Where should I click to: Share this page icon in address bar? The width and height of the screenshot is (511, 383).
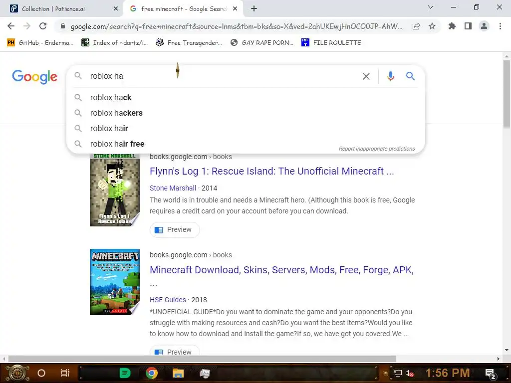point(416,26)
